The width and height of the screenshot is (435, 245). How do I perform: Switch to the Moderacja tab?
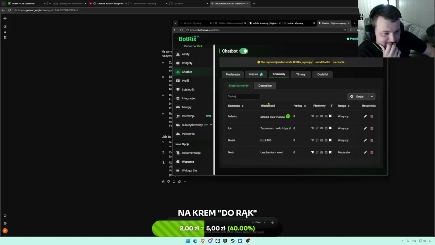coord(233,74)
